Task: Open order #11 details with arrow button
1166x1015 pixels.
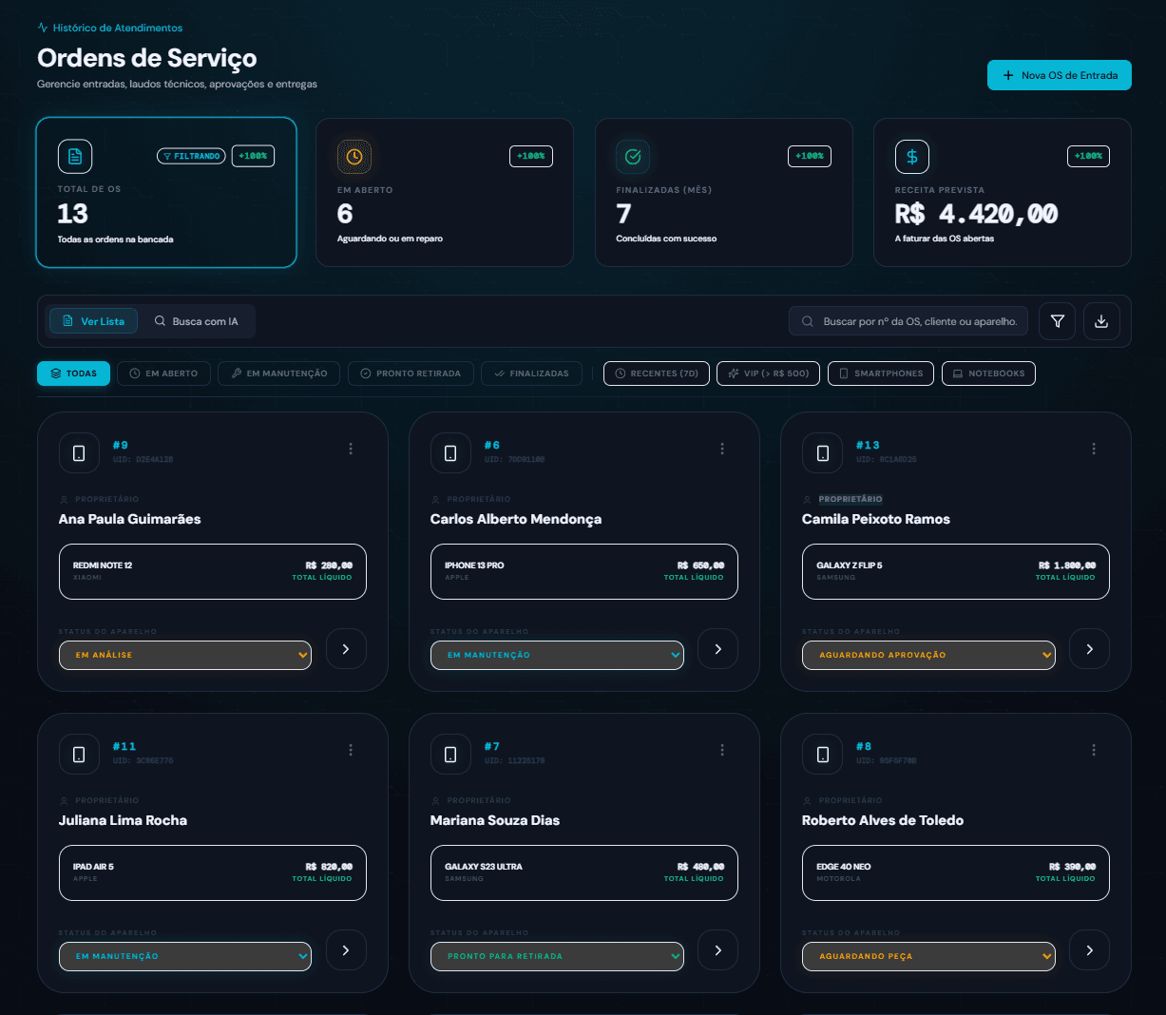Action: pyautogui.click(x=346, y=950)
